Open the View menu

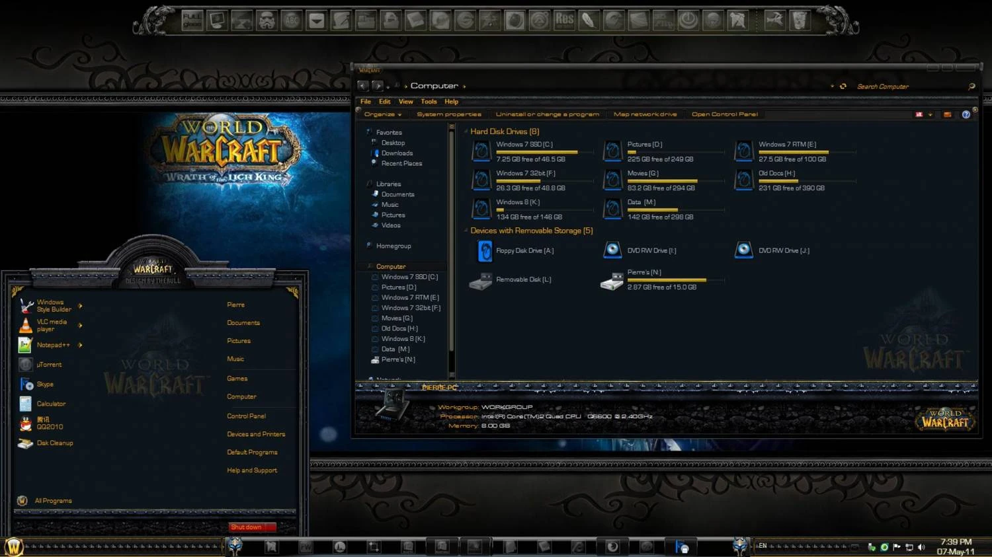point(405,101)
